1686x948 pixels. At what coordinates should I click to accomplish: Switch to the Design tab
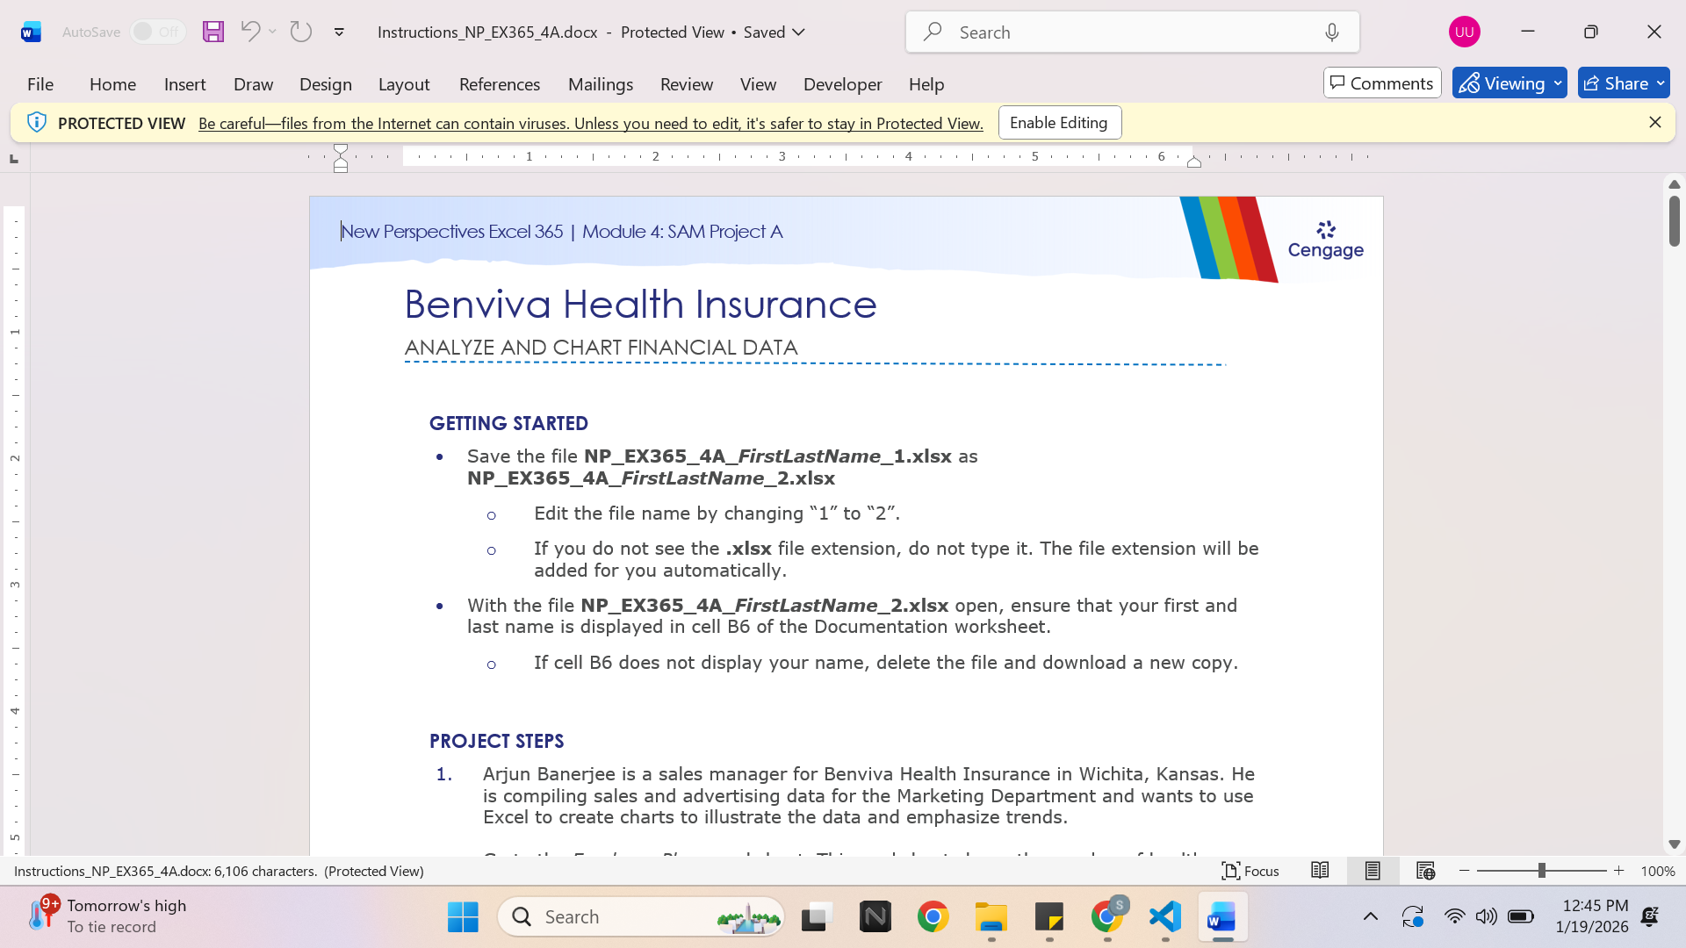pyautogui.click(x=325, y=84)
